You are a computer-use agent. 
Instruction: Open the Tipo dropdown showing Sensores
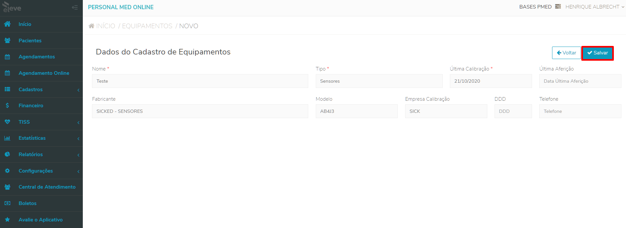click(x=379, y=81)
